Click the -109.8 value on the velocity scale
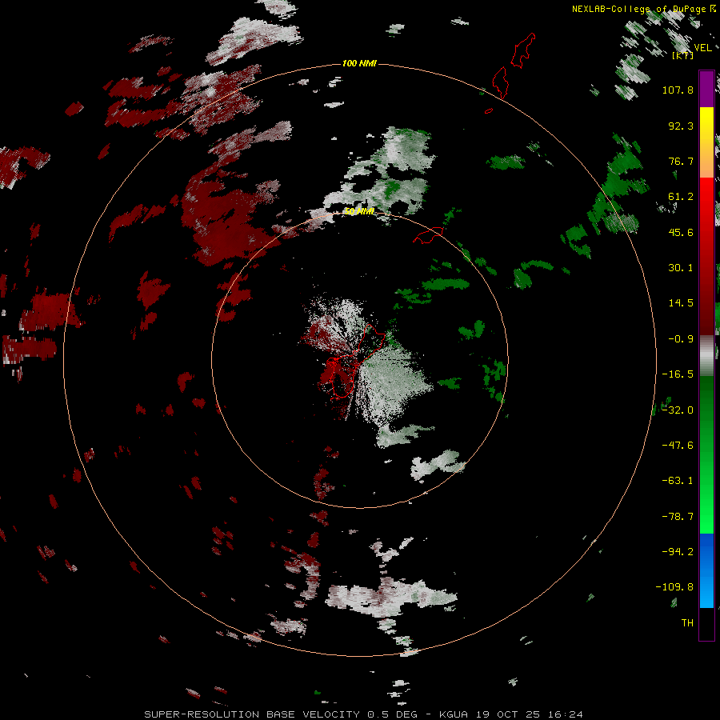Image resolution: width=720 pixels, height=720 pixels. pos(674,587)
